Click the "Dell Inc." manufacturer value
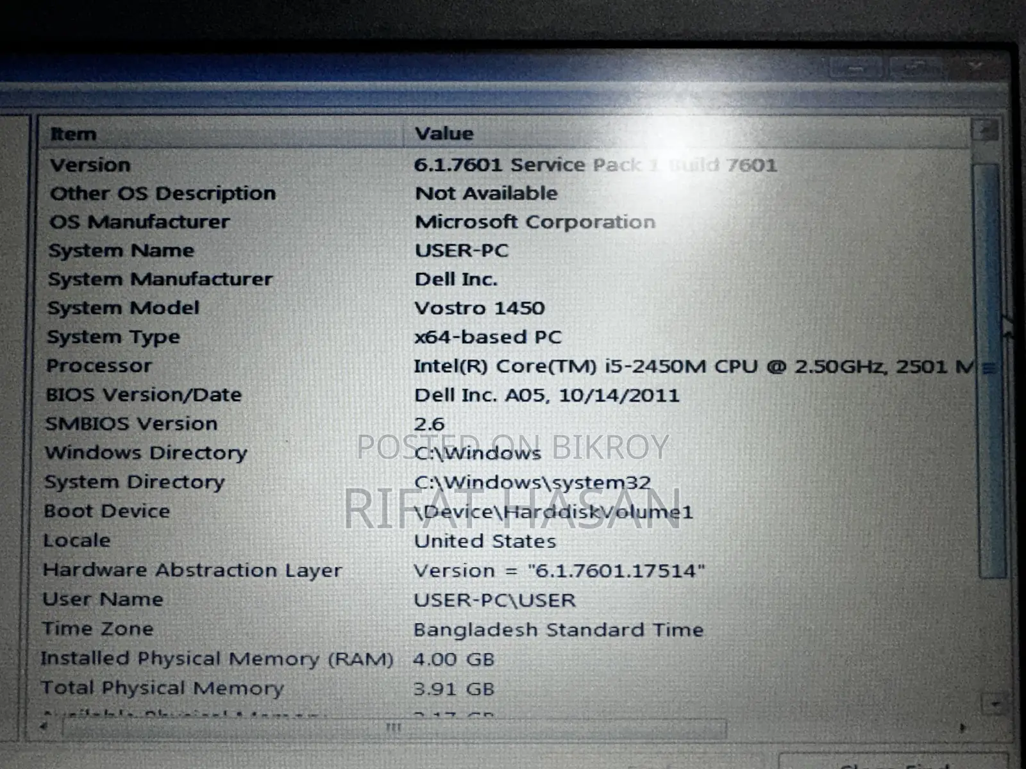Image resolution: width=1026 pixels, height=769 pixels. [x=456, y=279]
